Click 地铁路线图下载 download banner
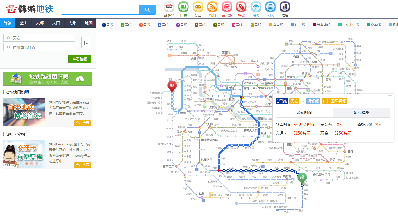Viewport: 398px width, 220px height. click(x=47, y=79)
